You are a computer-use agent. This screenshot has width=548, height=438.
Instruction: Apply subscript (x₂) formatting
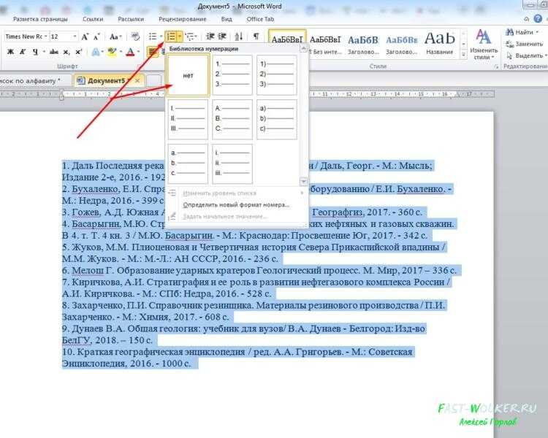[x=66, y=52]
